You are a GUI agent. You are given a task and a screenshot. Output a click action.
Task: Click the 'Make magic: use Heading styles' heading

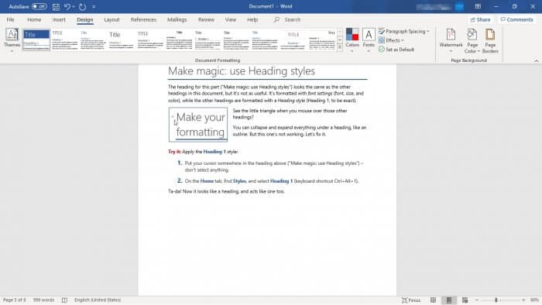242,70
